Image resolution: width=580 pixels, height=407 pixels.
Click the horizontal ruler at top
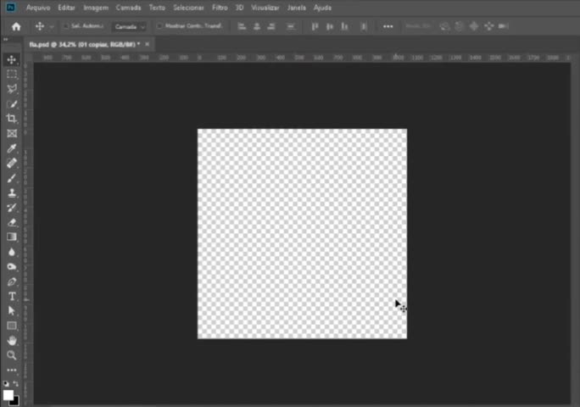click(x=302, y=58)
